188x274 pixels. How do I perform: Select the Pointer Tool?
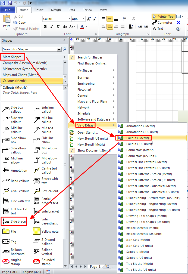163,17
